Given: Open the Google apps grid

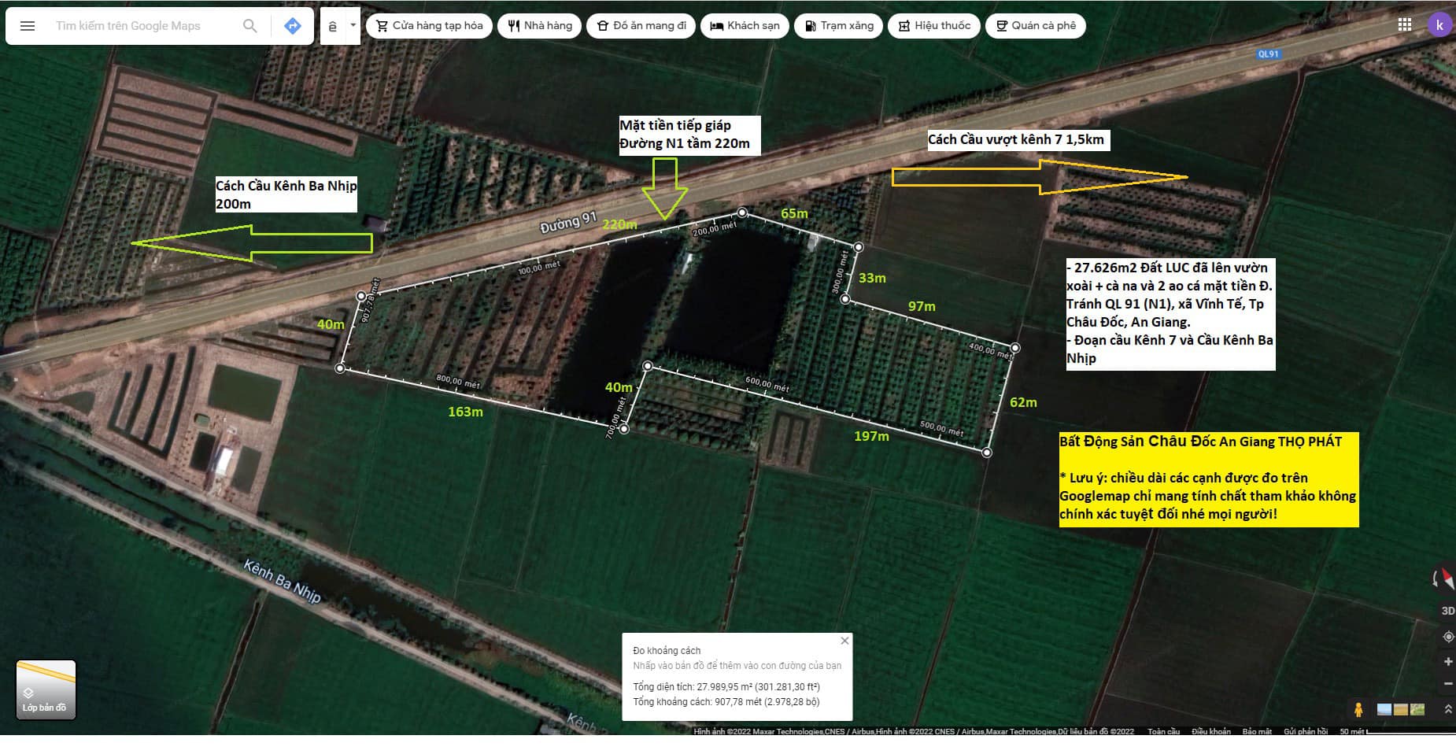Looking at the screenshot, I should pyautogui.click(x=1404, y=24).
